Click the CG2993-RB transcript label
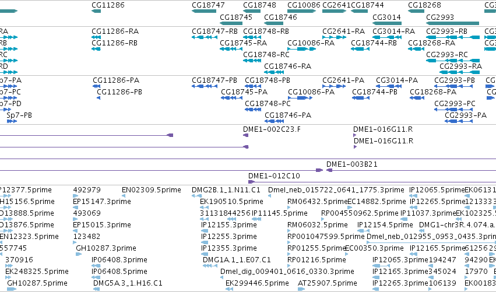The width and height of the screenshot is (496, 292). pyautogui.click(x=446, y=31)
